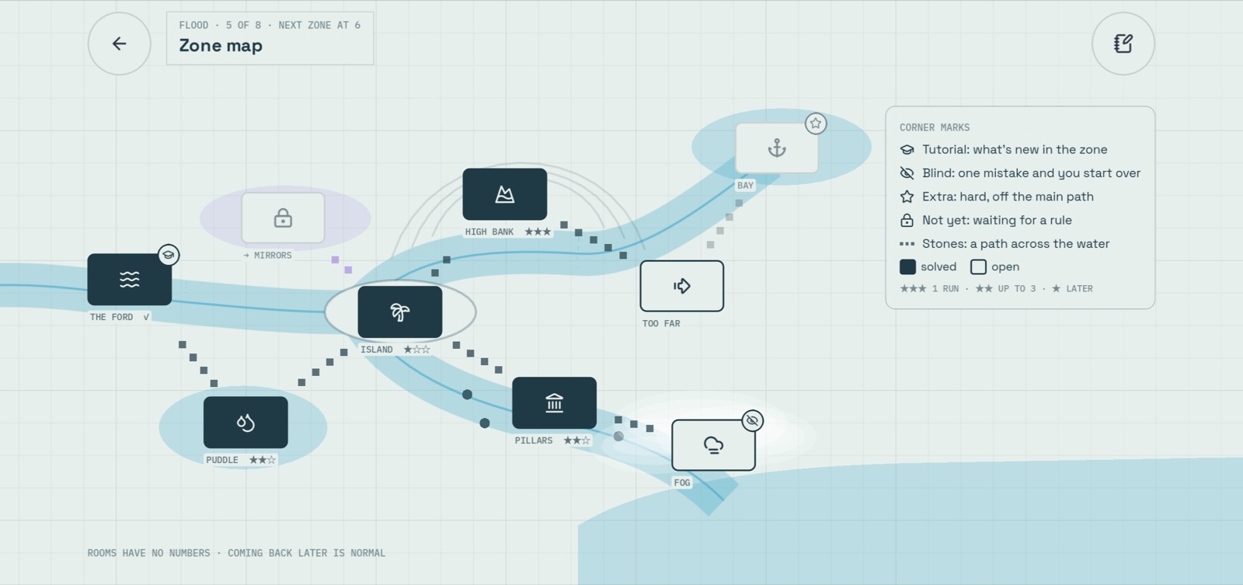
Task: Click 'CORNER MARKS' legend heading
Action: pyautogui.click(x=935, y=127)
